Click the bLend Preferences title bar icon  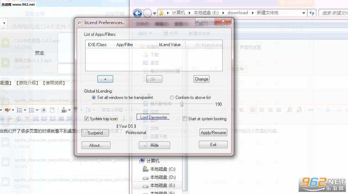coord(80,23)
